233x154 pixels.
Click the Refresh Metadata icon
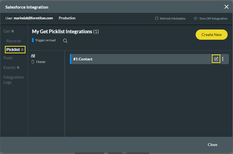click(157, 19)
